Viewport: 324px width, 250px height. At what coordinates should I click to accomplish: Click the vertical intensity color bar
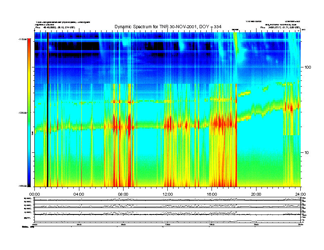tap(29, 113)
